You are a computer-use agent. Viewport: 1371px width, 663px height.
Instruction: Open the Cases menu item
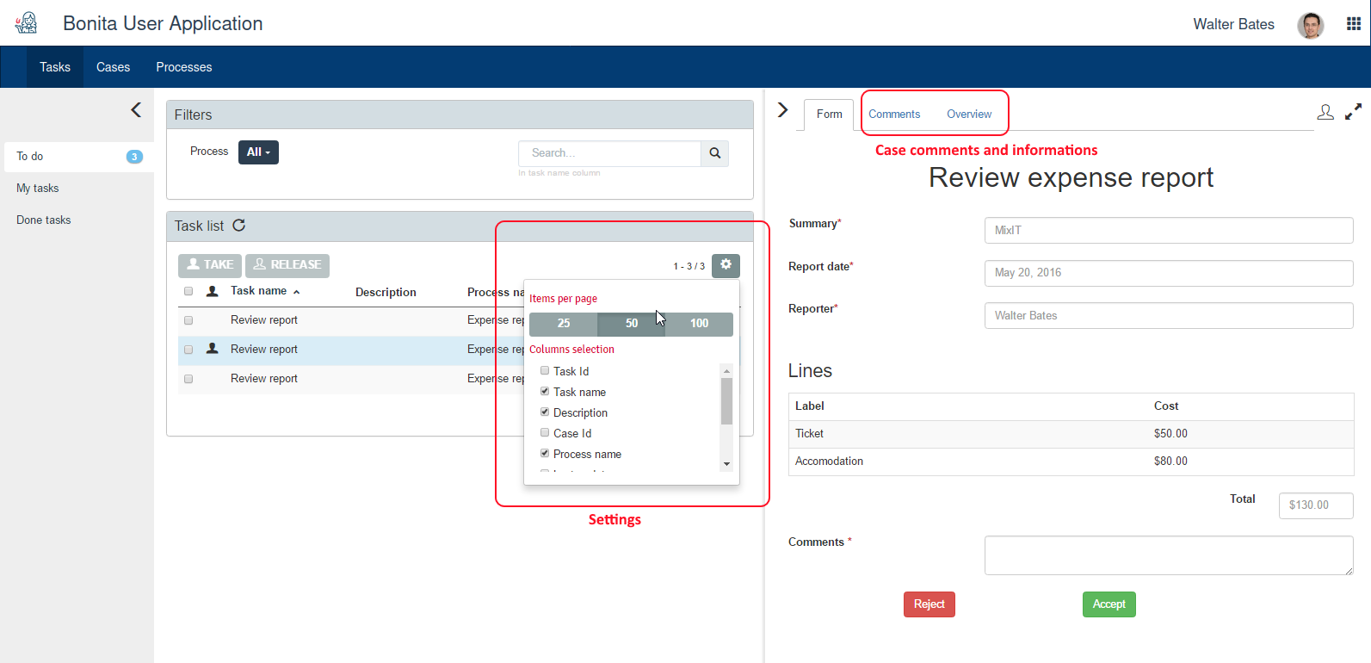[113, 67]
